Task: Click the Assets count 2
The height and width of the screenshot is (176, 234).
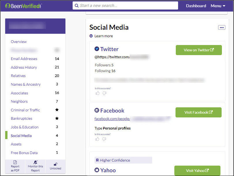Action: click(x=57, y=144)
